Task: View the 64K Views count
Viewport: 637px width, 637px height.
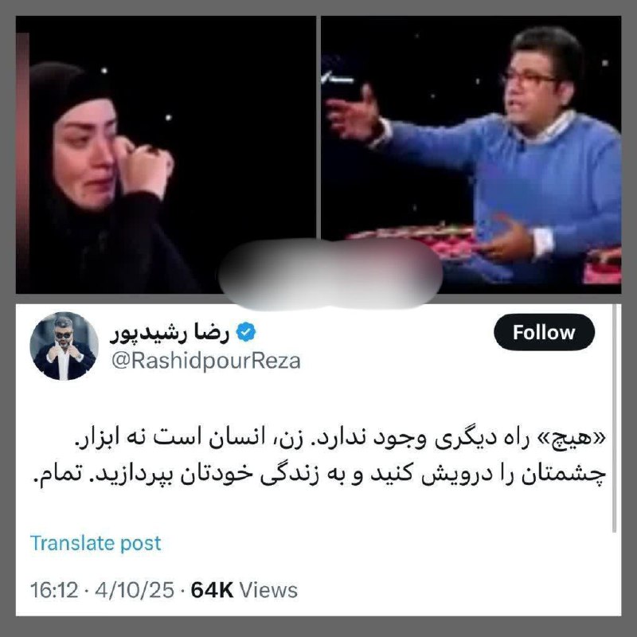Action: pos(244,590)
